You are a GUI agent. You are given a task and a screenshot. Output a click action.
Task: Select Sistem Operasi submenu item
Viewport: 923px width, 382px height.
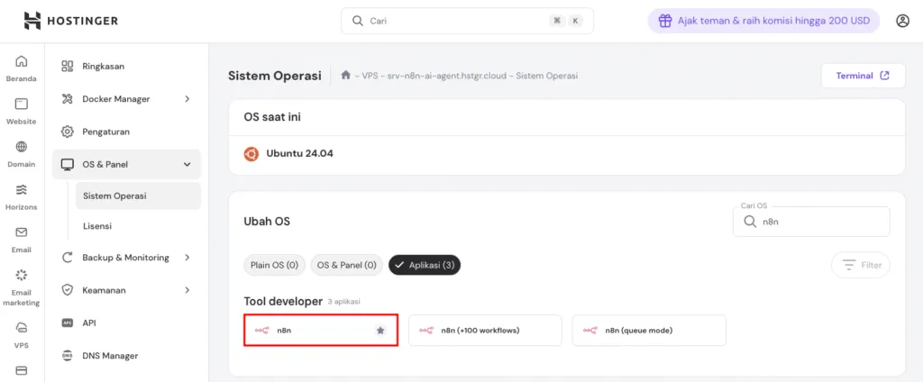pyautogui.click(x=138, y=196)
